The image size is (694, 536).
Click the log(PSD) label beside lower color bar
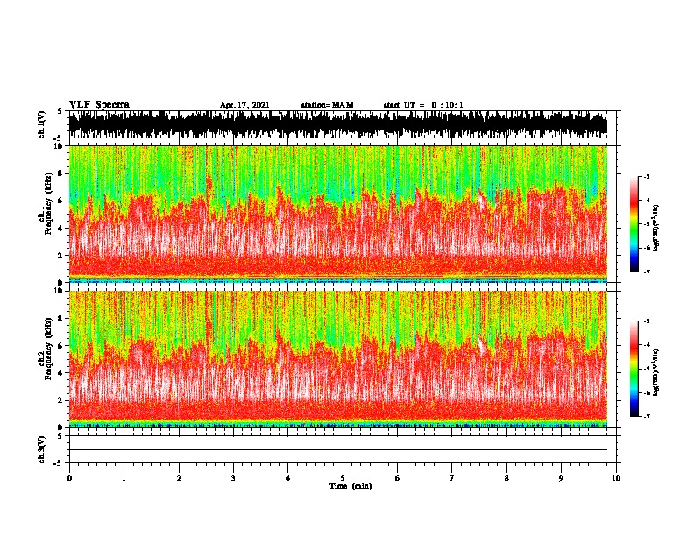pyautogui.click(x=656, y=372)
